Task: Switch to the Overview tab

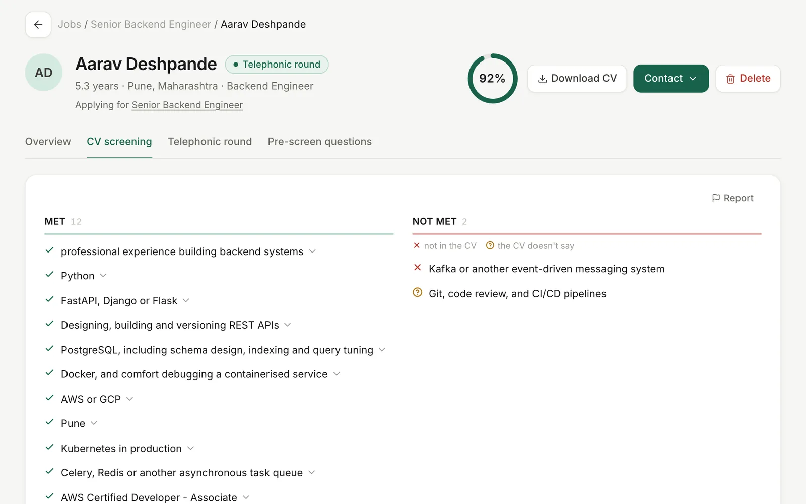Action: (x=48, y=142)
